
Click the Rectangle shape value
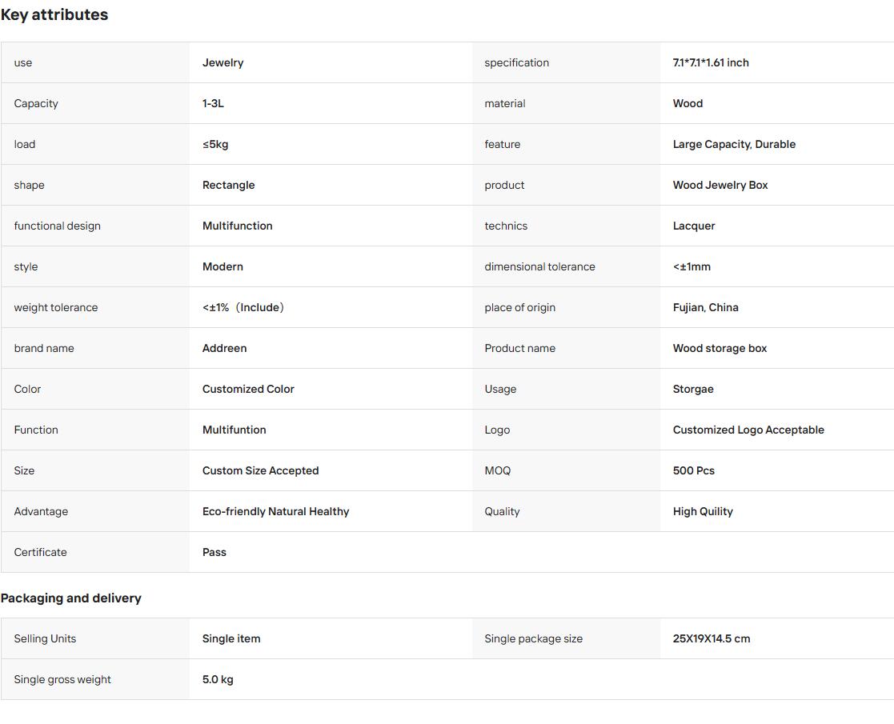click(x=229, y=186)
